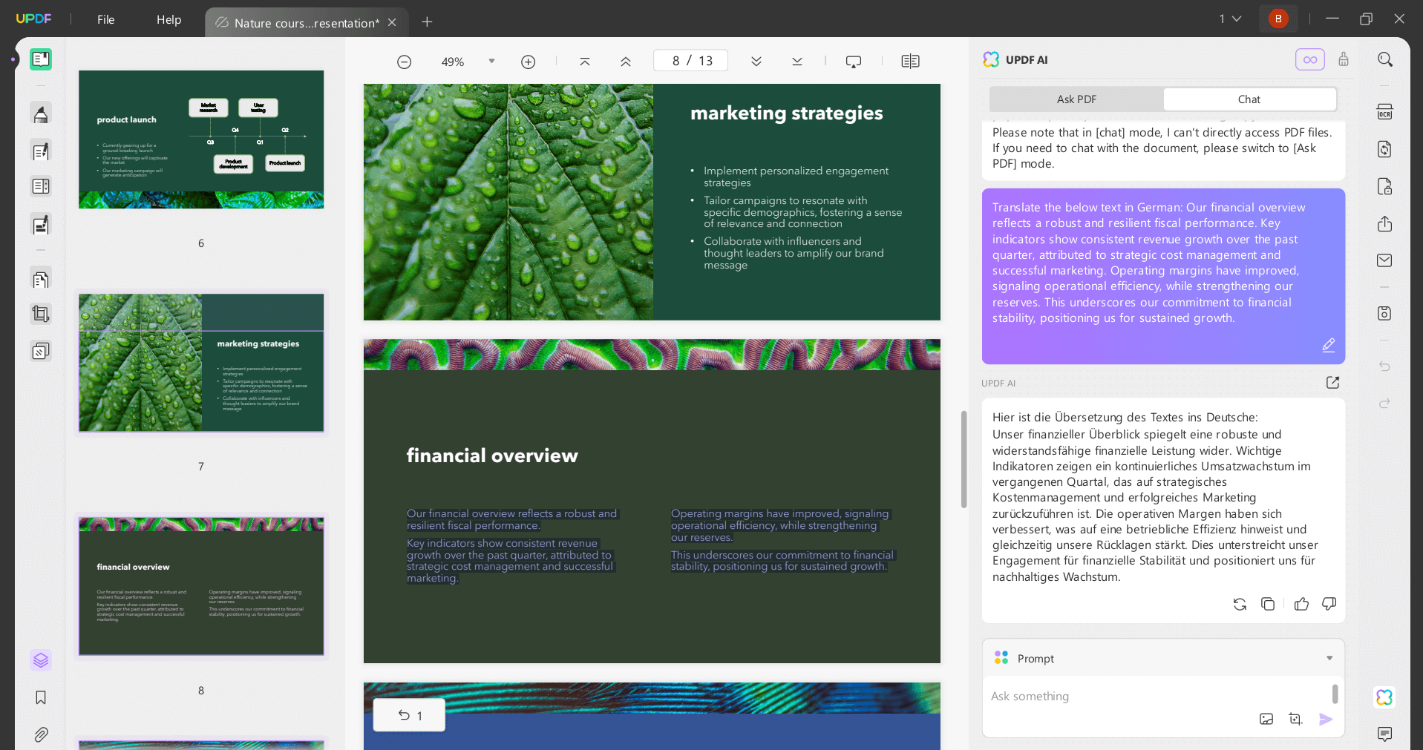The height and width of the screenshot is (750, 1423).
Task: Copy the AI translation response
Action: click(x=1268, y=604)
